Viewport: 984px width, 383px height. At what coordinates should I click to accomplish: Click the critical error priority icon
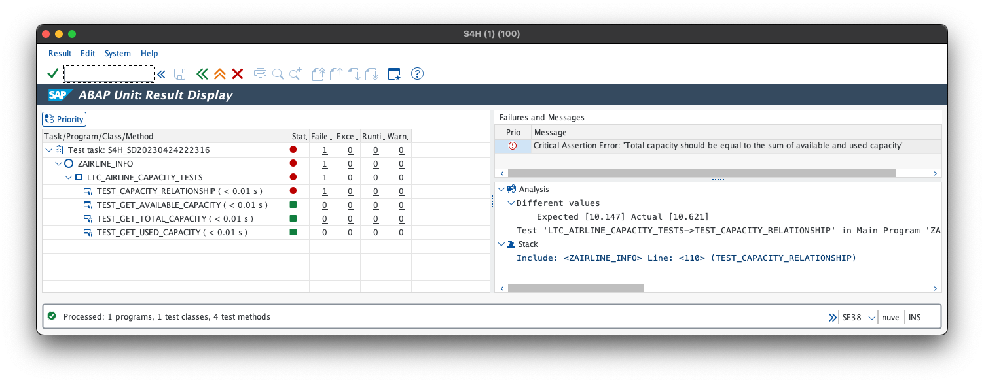click(x=513, y=146)
